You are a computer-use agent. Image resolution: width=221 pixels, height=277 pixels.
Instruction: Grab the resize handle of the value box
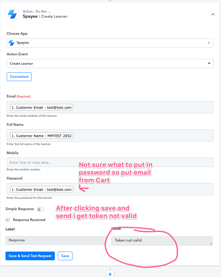tap(211, 244)
